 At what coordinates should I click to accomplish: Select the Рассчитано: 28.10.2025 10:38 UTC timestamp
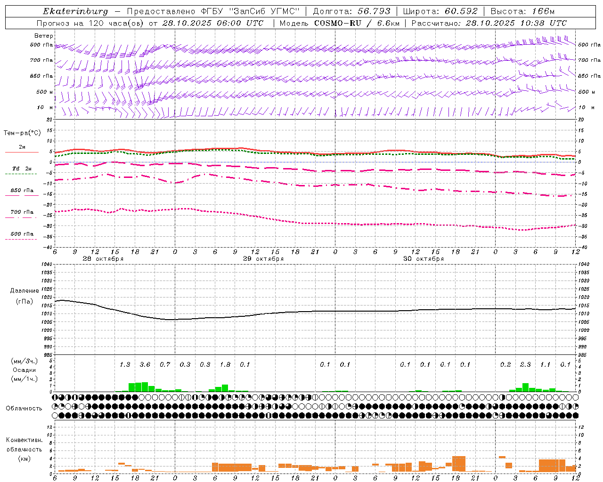(489, 23)
